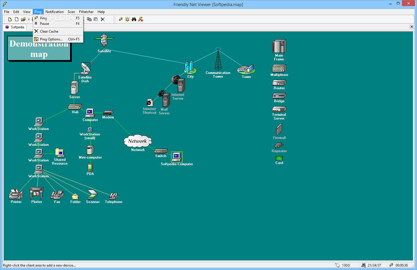Select the Modem device icon

click(x=108, y=113)
